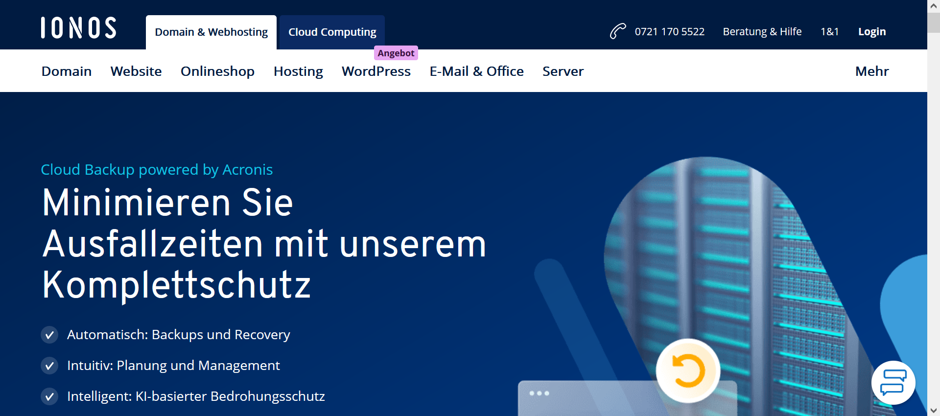
Task: Click the IONOS logo
Action: pos(78,28)
